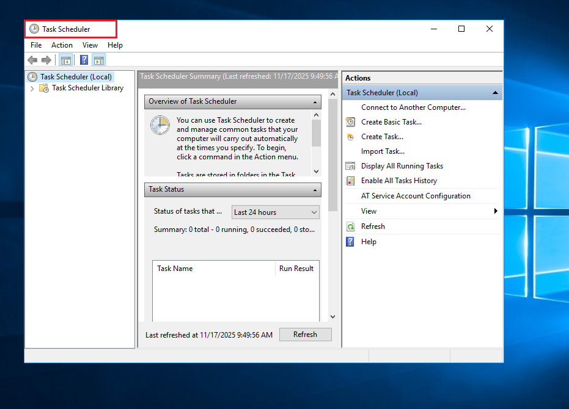Click the Status of tasks that ... label

[188, 211]
